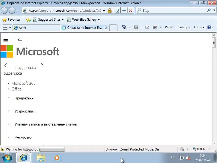Expand Учетная запись и выставление счетов
This screenshot has width=217, height=163.
[47, 124]
